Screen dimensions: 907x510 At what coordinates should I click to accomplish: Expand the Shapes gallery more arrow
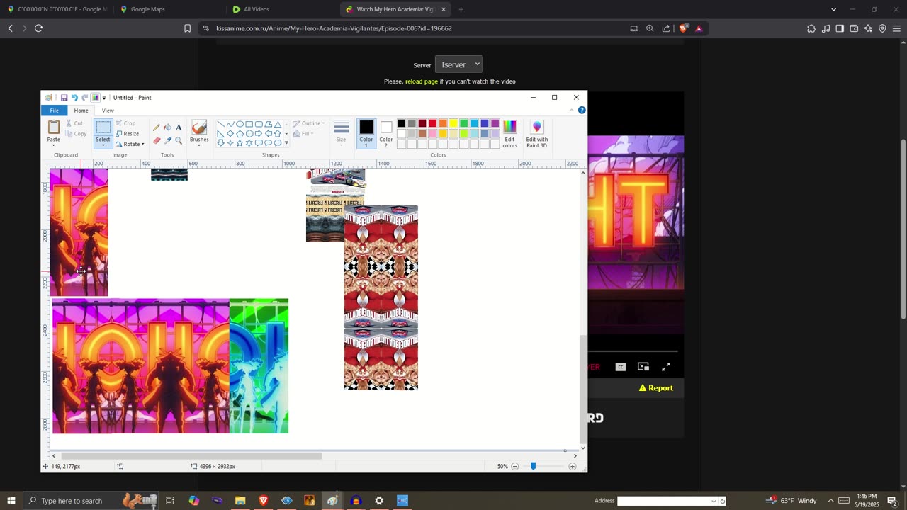[286, 143]
